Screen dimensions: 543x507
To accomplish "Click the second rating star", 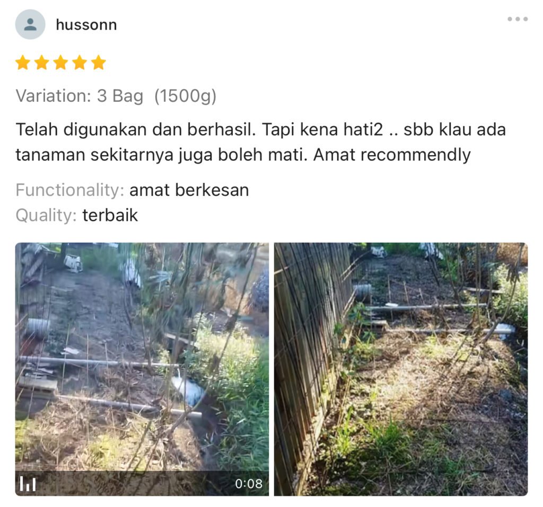I will point(42,63).
